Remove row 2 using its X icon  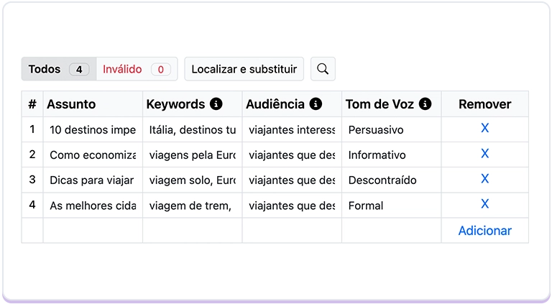484,154
